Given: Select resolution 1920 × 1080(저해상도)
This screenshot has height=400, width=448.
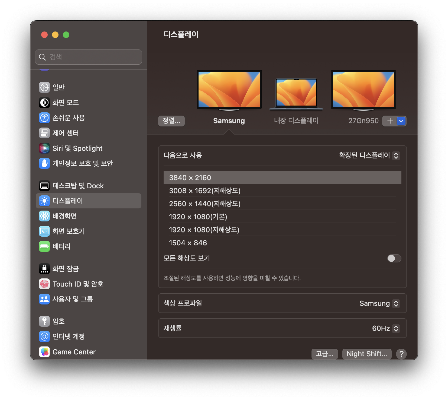Looking at the screenshot, I should [x=283, y=230].
